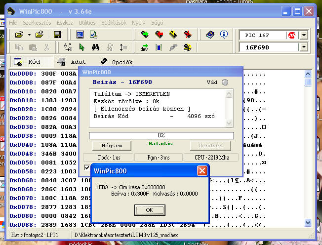This screenshot has height=245, width=322.
Task: Click the log box scroll up arrow
Action: tap(229, 94)
